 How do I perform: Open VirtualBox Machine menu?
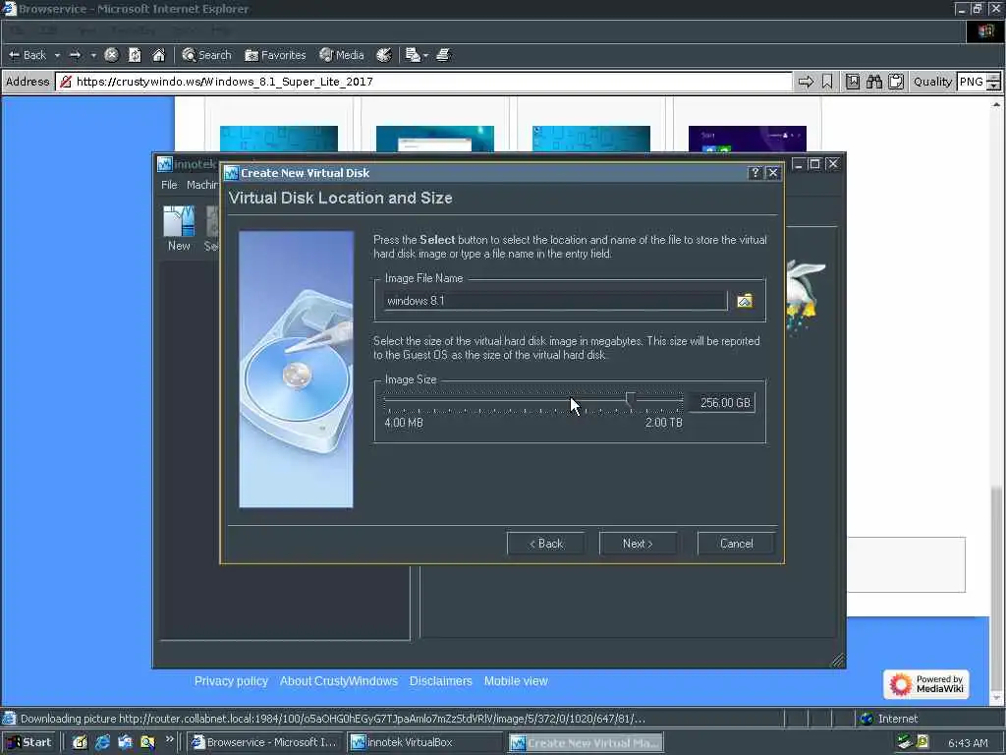pyautogui.click(x=202, y=185)
